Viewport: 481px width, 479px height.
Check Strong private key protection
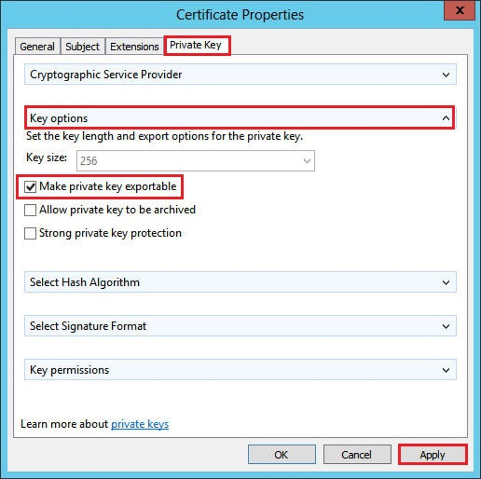tap(30, 233)
